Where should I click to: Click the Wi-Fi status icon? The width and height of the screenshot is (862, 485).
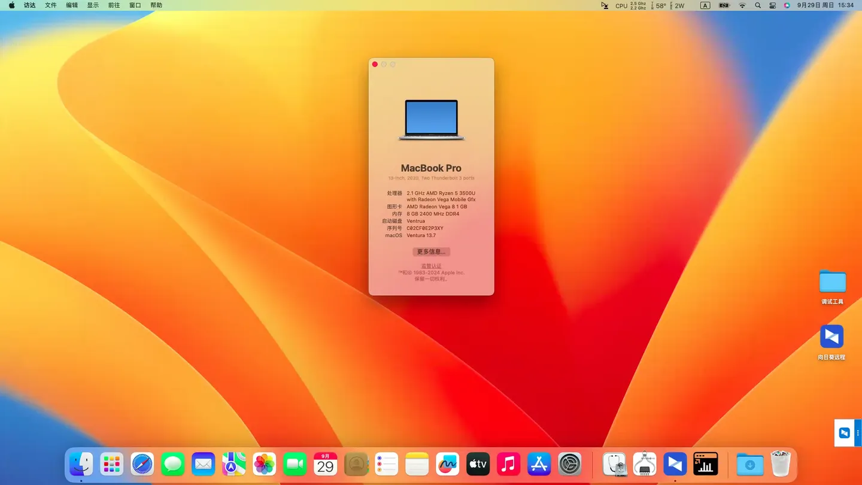[x=742, y=5]
